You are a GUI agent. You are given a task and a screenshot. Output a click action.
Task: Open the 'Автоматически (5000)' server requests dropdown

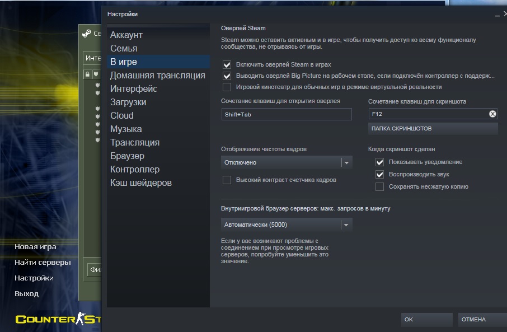(287, 225)
